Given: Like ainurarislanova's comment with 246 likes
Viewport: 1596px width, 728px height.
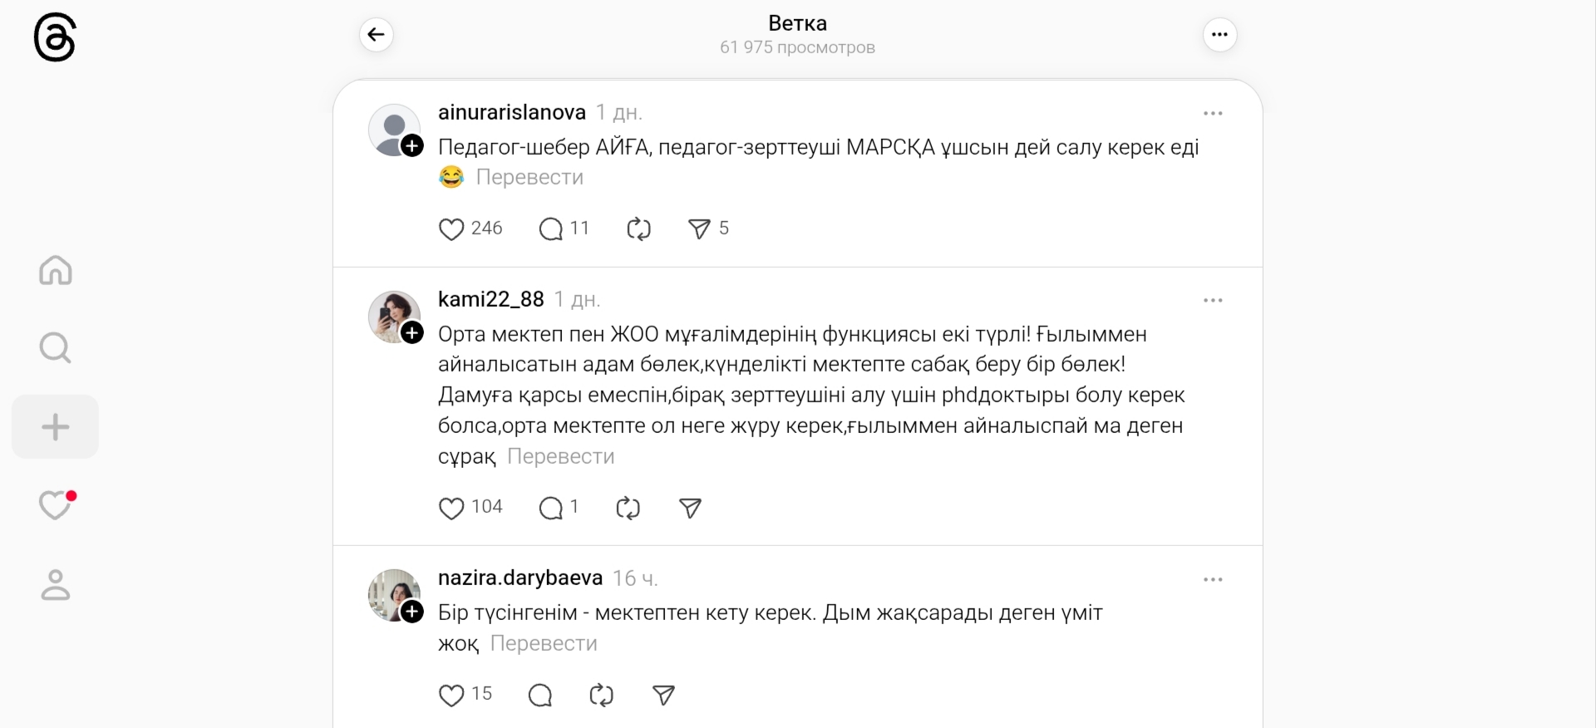Looking at the screenshot, I should point(451,229).
